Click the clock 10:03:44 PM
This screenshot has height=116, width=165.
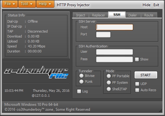tap(14, 91)
